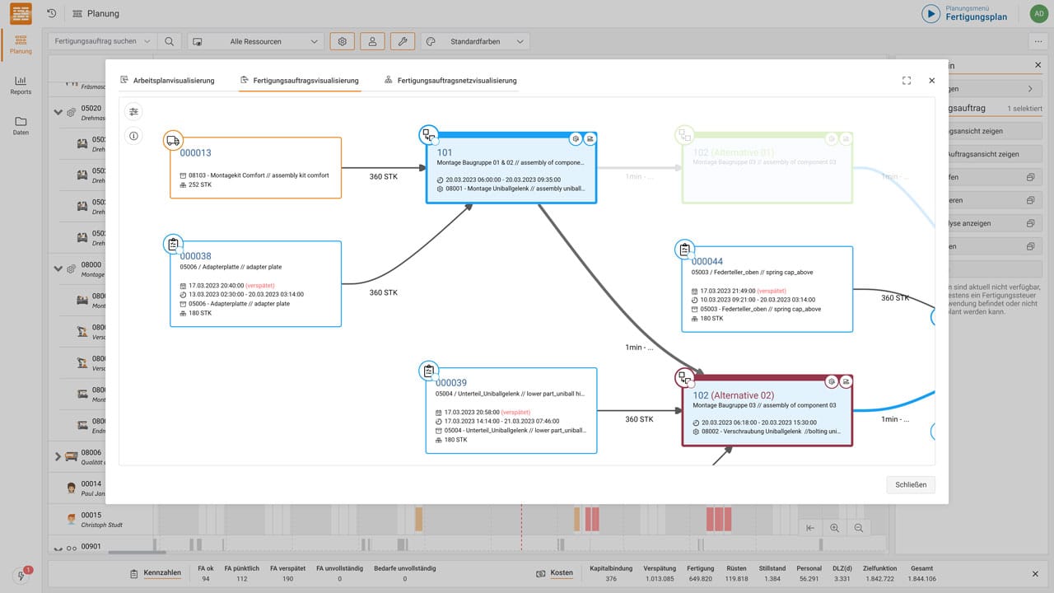Collapse resource group 00901
This screenshot has width=1054, height=593.
click(x=58, y=549)
